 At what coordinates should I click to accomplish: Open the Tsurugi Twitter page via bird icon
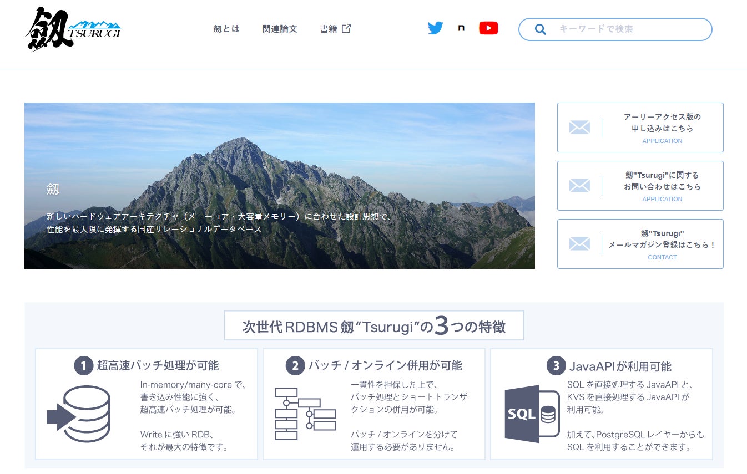point(435,28)
